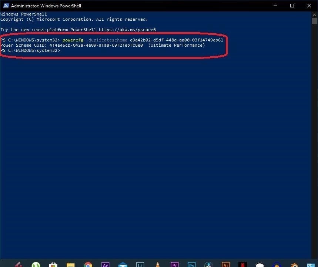
Task: Open the PowerShell window system menu icon
Action: (x=6, y=6)
